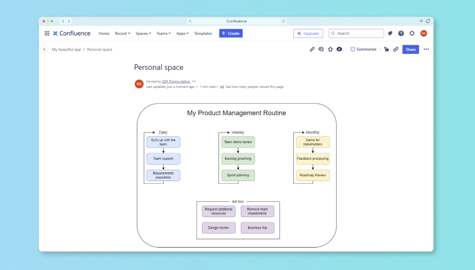
Task: Open the Home menu item
Action: (104, 33)
